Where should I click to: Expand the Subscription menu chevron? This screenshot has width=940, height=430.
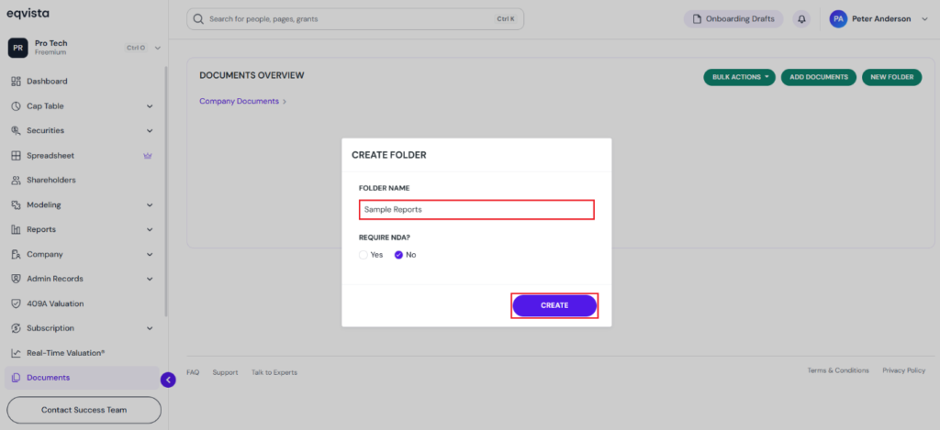coord(150,329)
